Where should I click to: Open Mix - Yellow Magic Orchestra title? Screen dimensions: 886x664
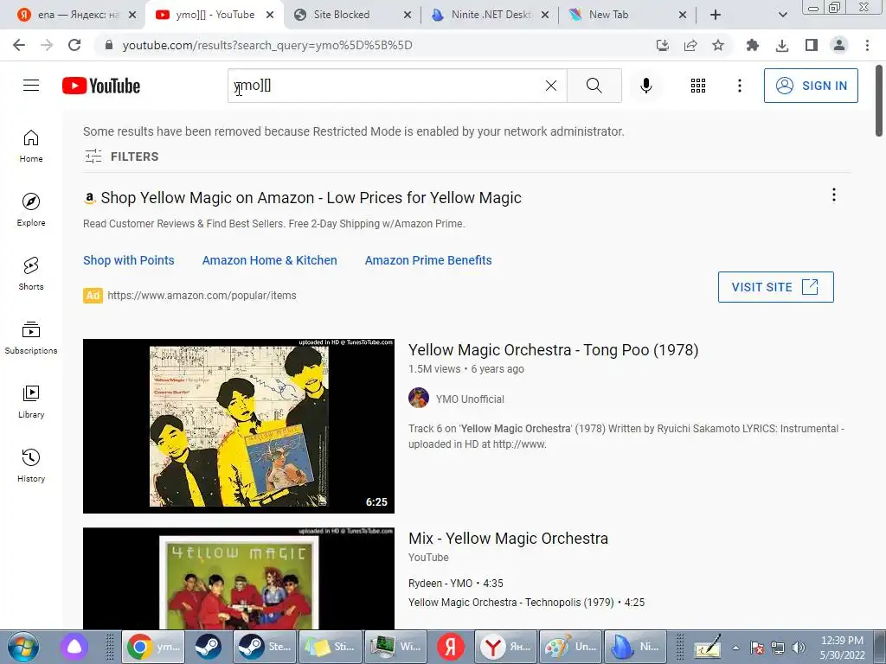click(508, 539)
